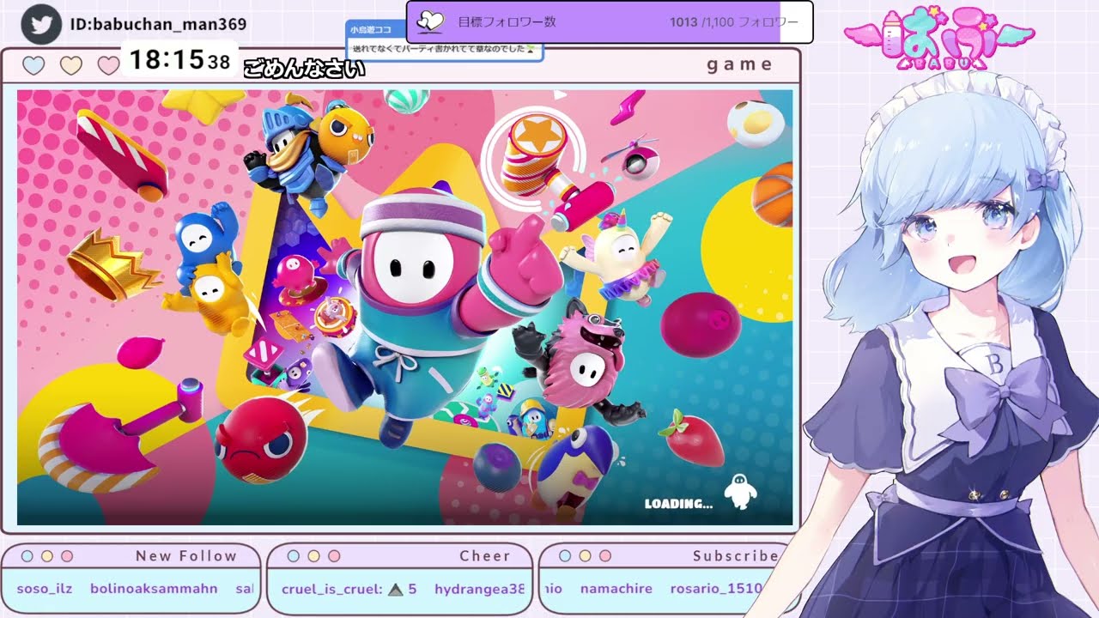Click follower name "soso_ilz"
The image size is (1099, 618).
coord(45,589)
